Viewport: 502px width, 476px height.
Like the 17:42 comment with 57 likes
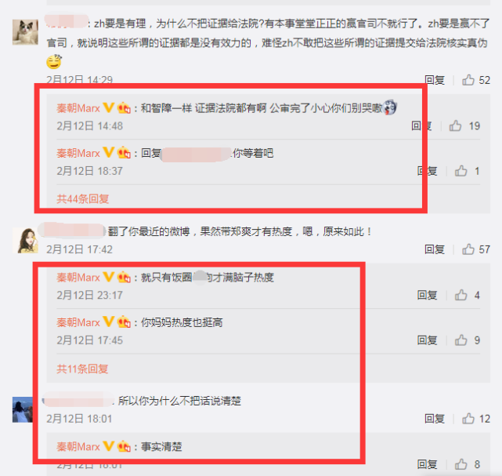(x=468, y=249)
